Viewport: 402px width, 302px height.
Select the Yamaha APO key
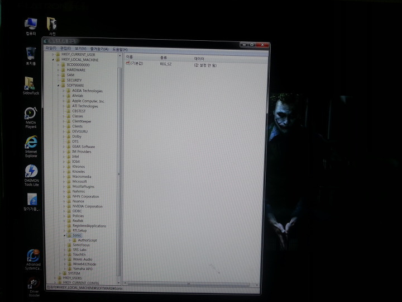pos(83,268)
